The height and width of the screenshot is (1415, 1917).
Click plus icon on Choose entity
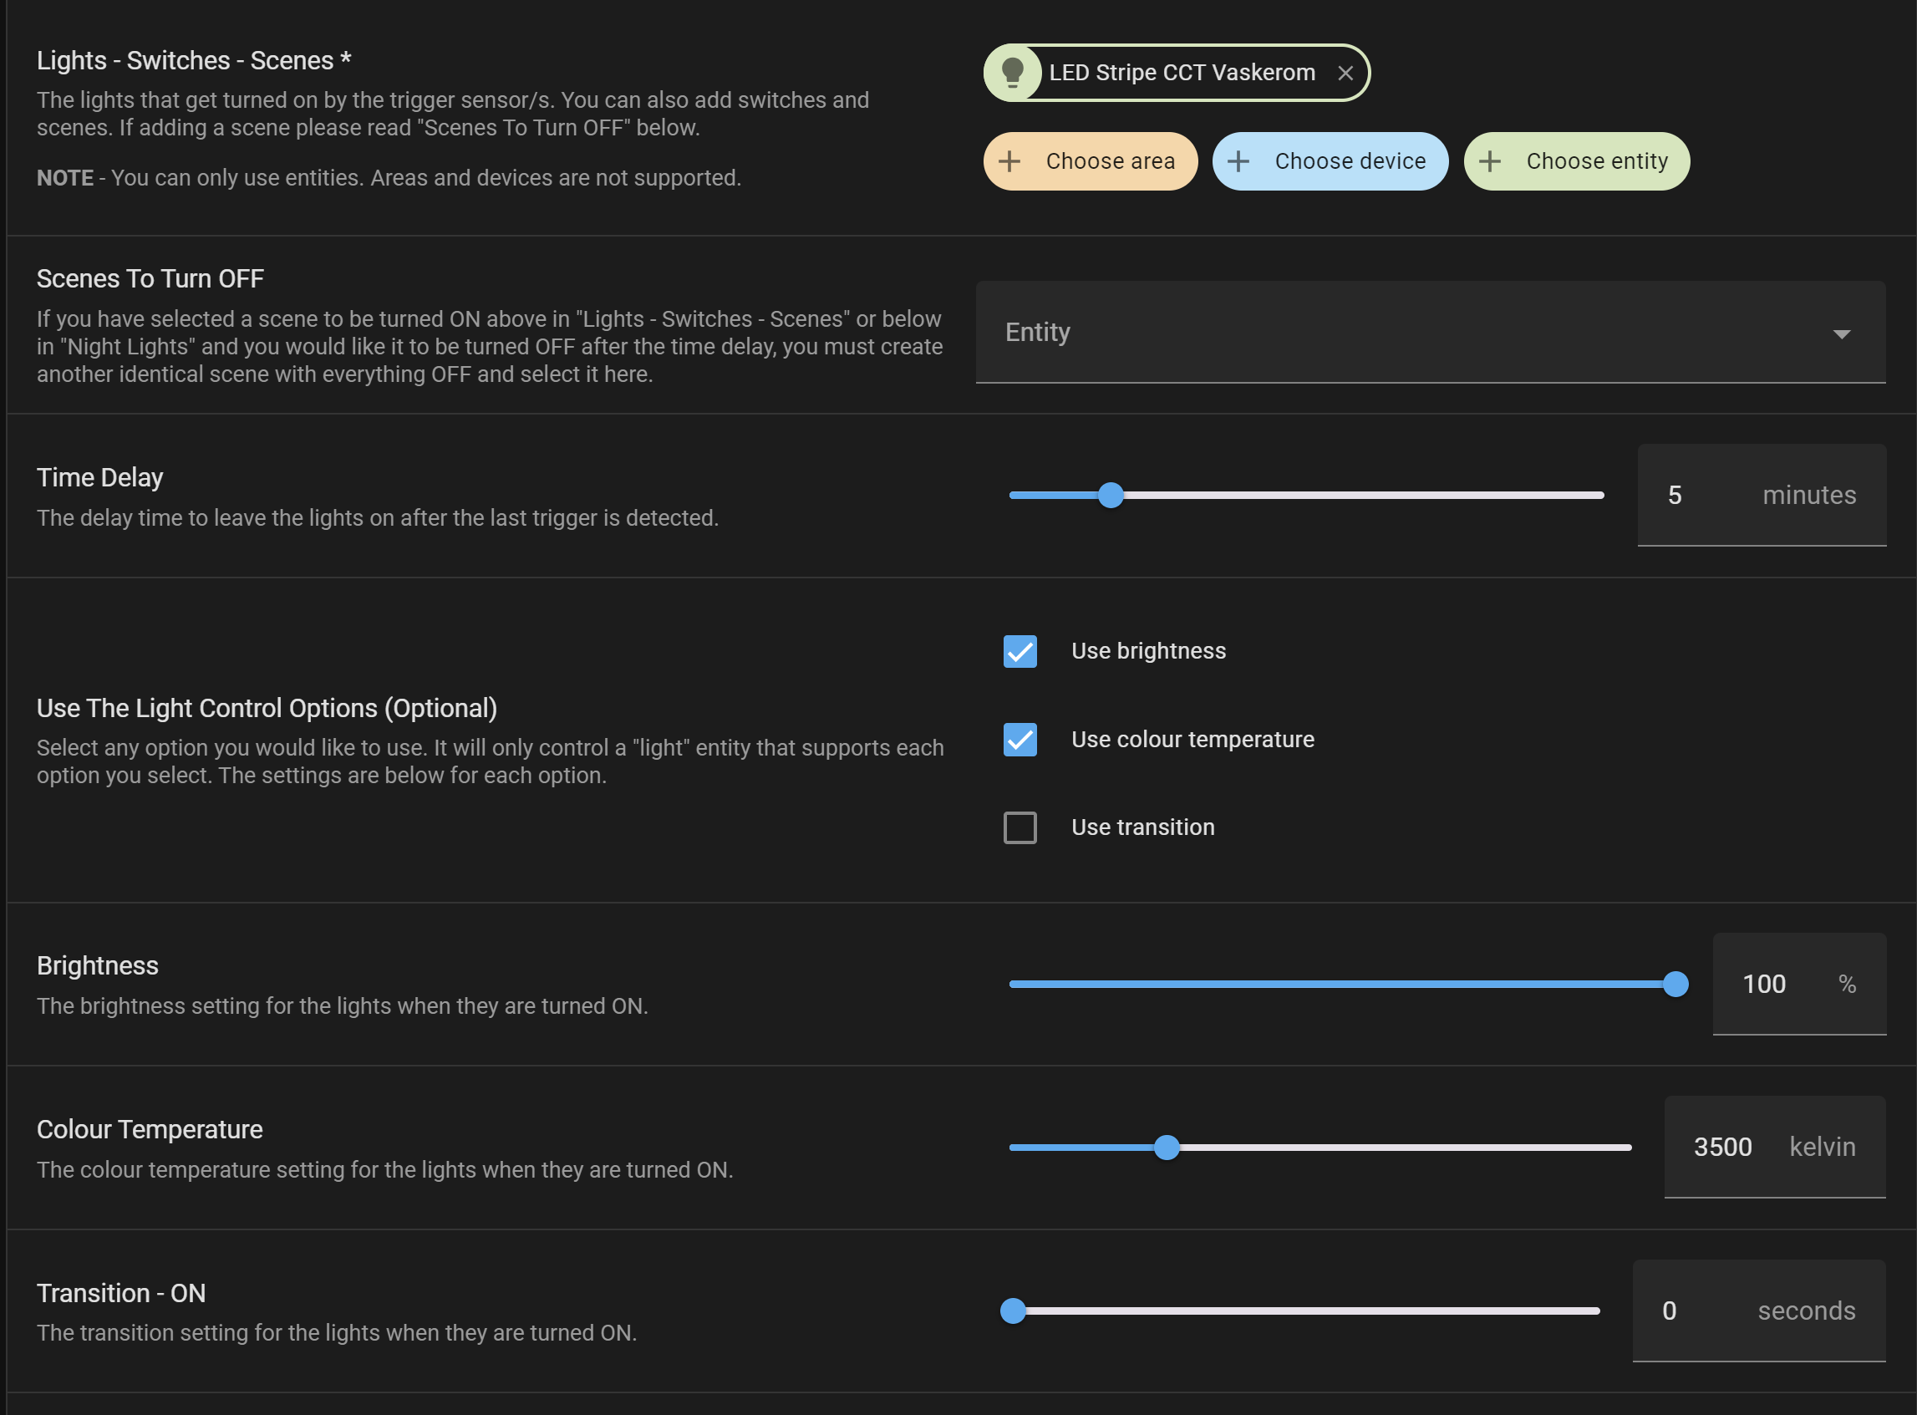(1490, 161)
